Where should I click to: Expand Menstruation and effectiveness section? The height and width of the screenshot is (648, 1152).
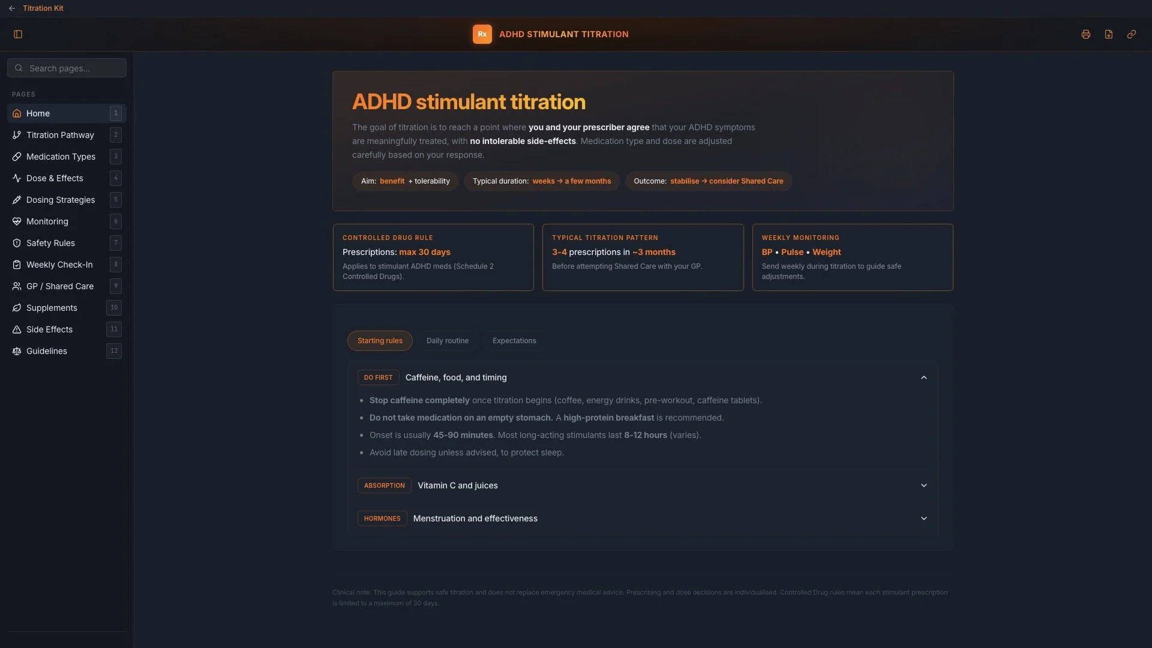coord(923,518)
